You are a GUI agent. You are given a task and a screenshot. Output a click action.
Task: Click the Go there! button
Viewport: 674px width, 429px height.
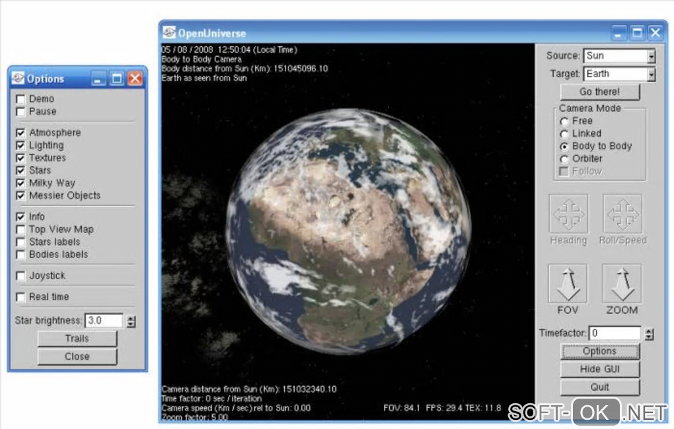(x=599, y=92)
